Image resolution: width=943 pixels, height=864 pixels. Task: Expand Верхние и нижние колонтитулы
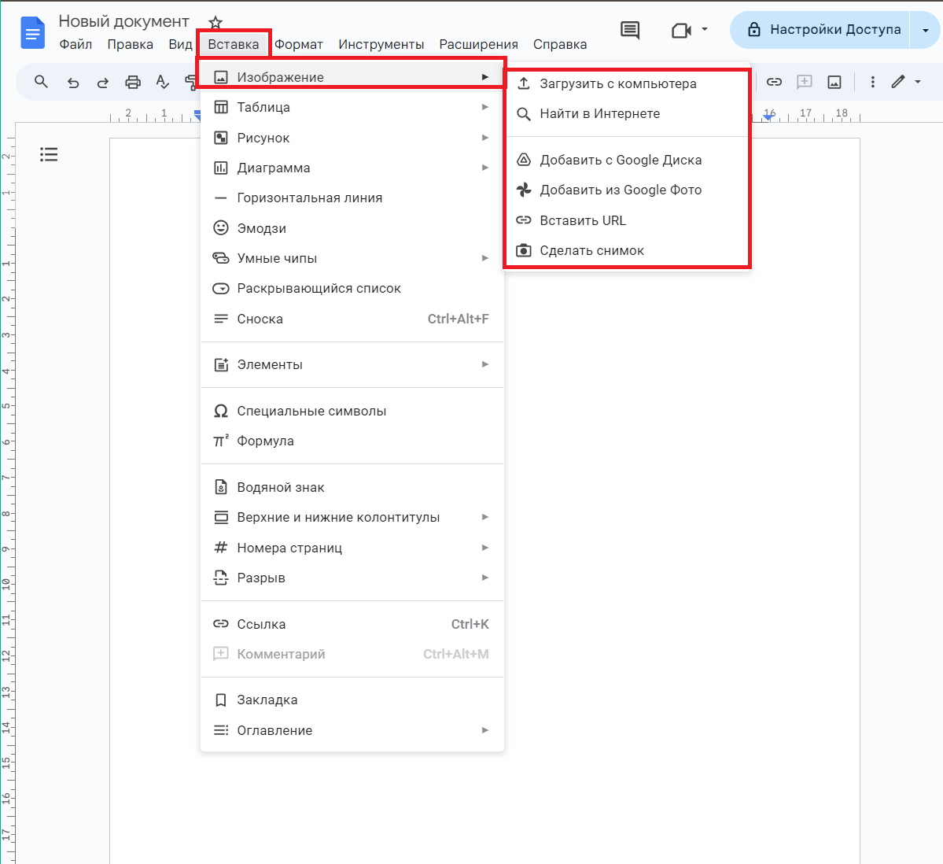352,518
